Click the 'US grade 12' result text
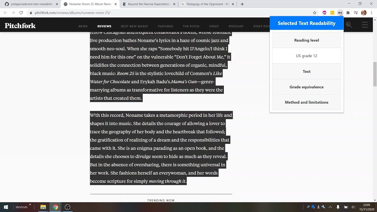Screen dimensions: 377x212 307,56
